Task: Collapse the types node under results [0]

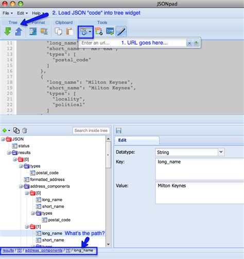Action: pos(21,166)
